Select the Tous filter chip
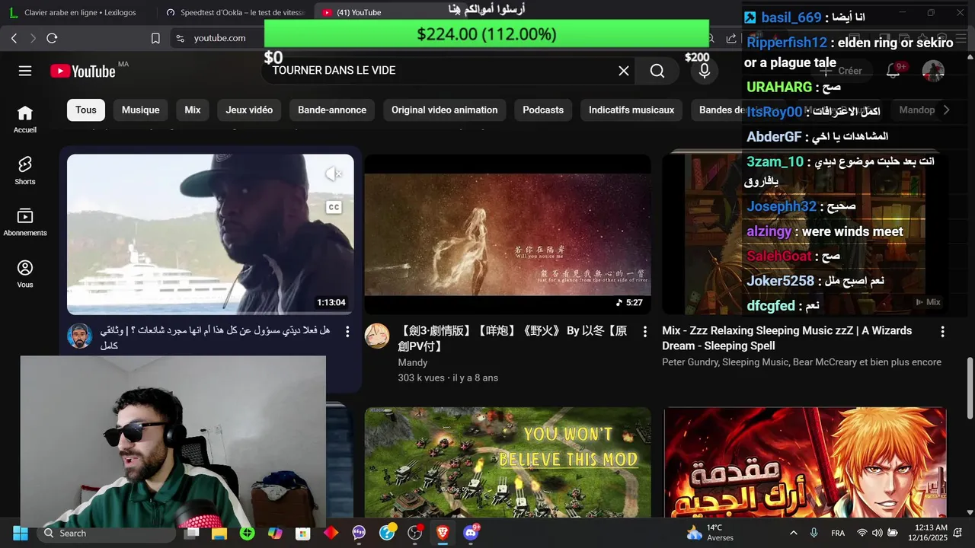The height and width of the screenshot is (548, 975). click(x=86, y=110)
